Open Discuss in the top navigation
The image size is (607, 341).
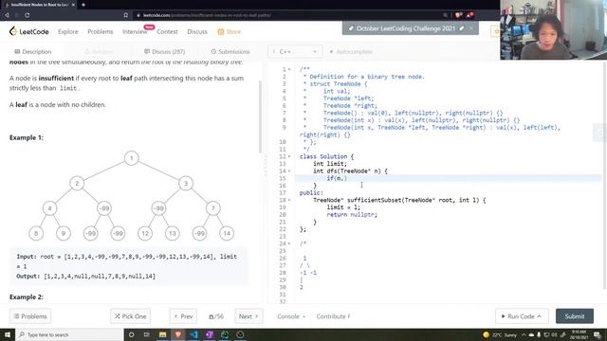[x=197, y=31]
